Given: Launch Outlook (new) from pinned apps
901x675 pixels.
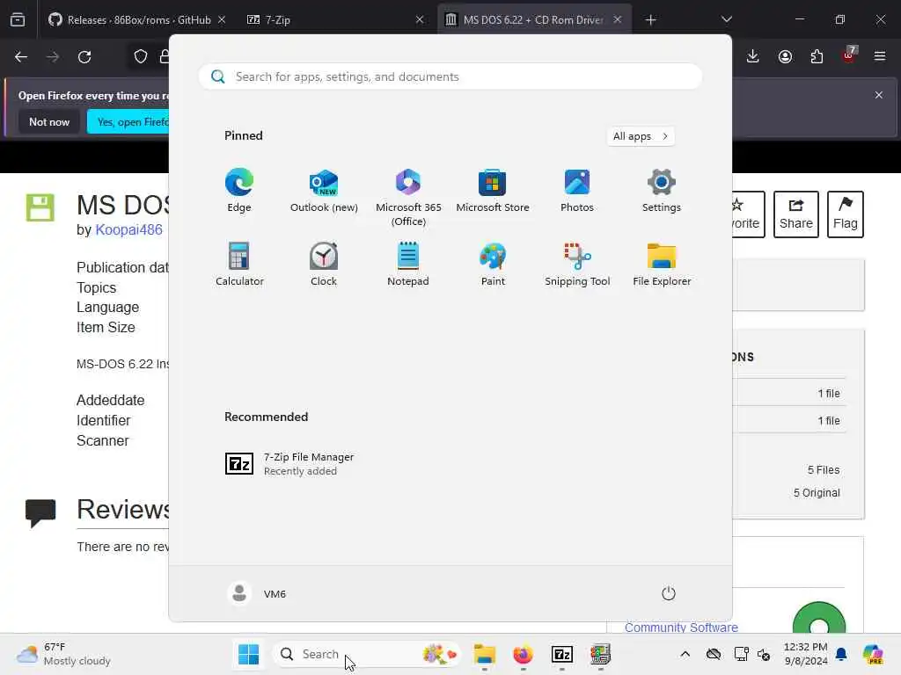Looking at the screenshot, I should tap(324, 191).
